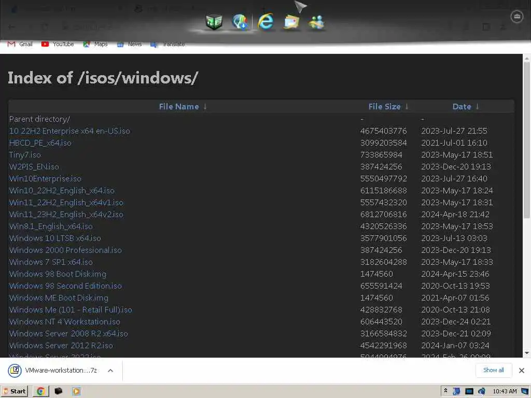Screen dimensions: 531x398
Task: Download Windows 2000 Professional.iso
Action: point(65,250)
